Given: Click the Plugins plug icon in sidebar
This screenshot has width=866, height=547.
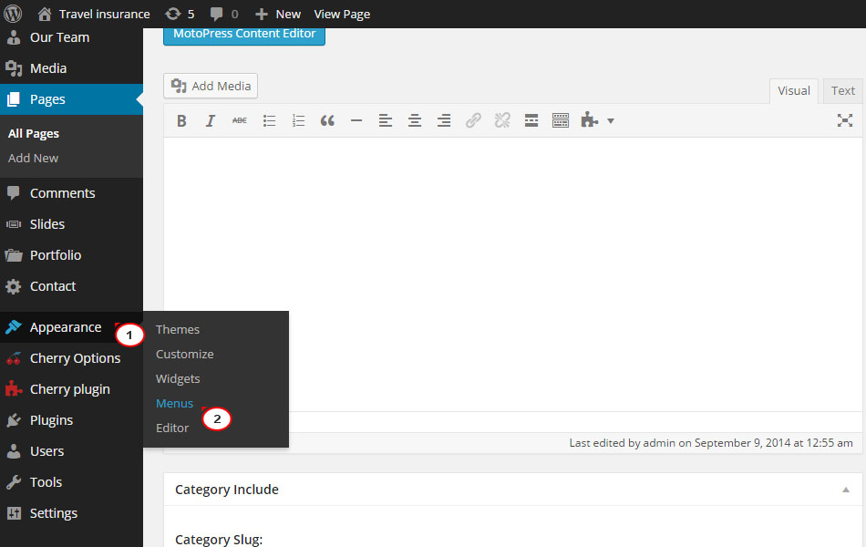Looking at the screenshot, I should [14, 420].
